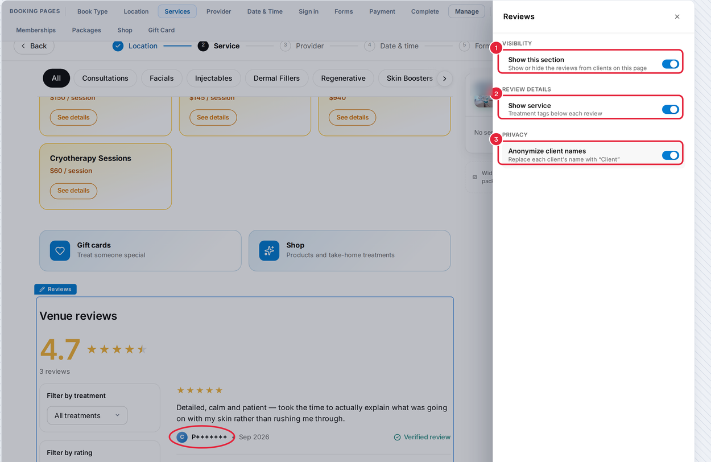The height and width of the screenshot is (462, 711).
Task: Open the Gift cards card
Action: point(140,250)
